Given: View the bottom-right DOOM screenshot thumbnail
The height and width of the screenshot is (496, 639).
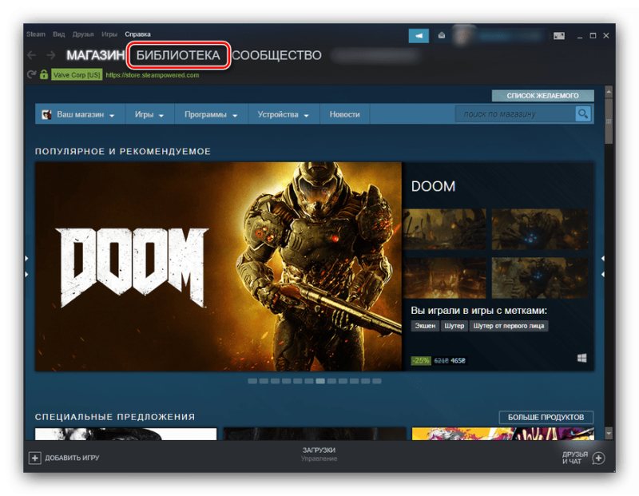Looking at the screenshot, I should point(540,278).
